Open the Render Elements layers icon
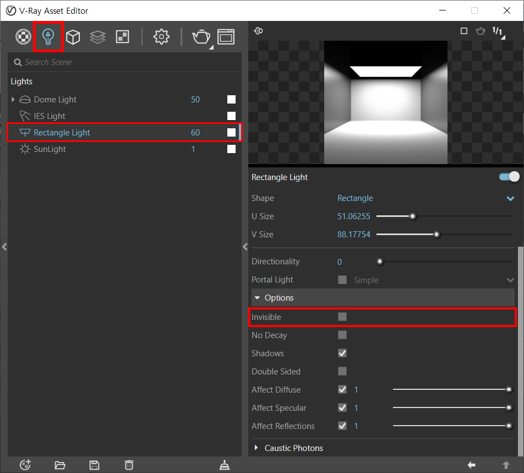The width and height of the screenshot is (524, 473). (x=97, y=37)
